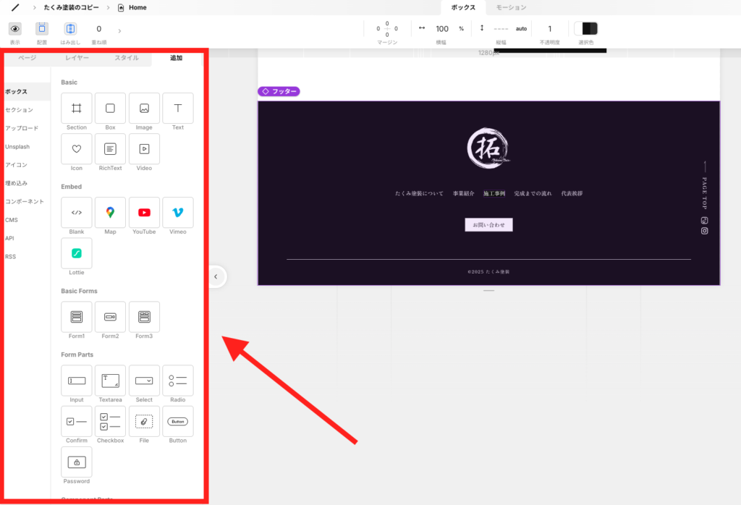Add a Textarea form part
This screenshot has width=741, height=505.
tap(110, 381)
